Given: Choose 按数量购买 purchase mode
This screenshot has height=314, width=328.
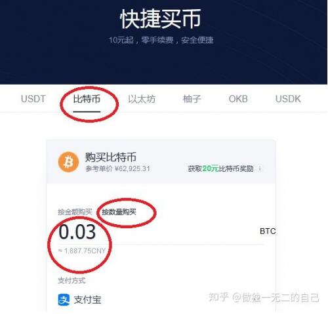Looking at the screenshot, I should [119, 212].
